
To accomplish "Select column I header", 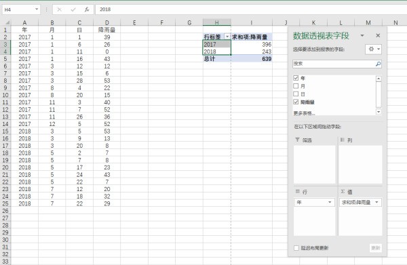I will 252,22.
